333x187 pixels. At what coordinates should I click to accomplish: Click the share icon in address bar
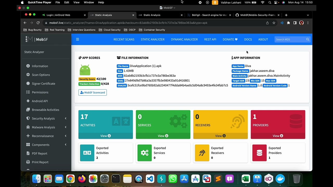[x=267, y=23]
